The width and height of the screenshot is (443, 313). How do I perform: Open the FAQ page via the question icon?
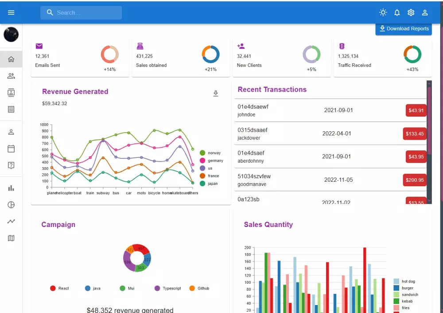coord(11,165)
